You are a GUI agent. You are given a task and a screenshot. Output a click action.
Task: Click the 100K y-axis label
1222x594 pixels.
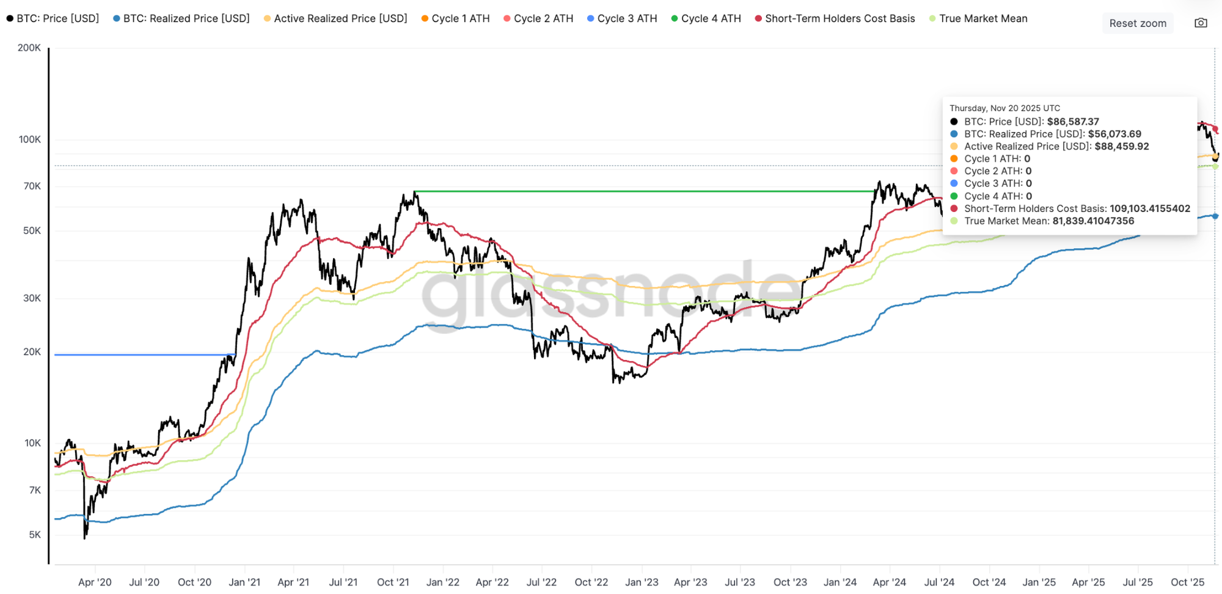point(29,139)
